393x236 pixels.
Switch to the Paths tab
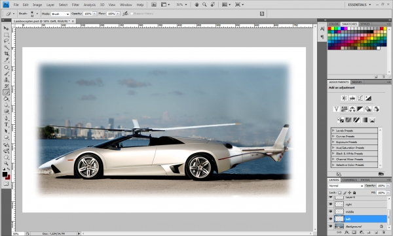coord(365,180)
